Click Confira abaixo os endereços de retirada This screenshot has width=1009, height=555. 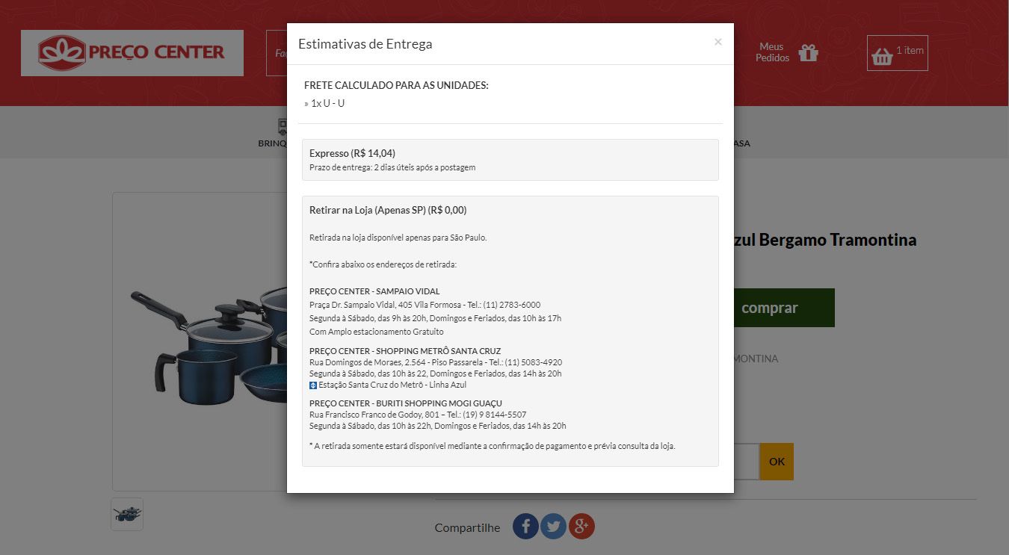click(383, 264)
